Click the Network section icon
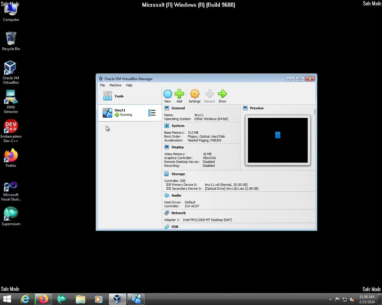The width and height of the screenshot is (382, 305). coord(167,213)
